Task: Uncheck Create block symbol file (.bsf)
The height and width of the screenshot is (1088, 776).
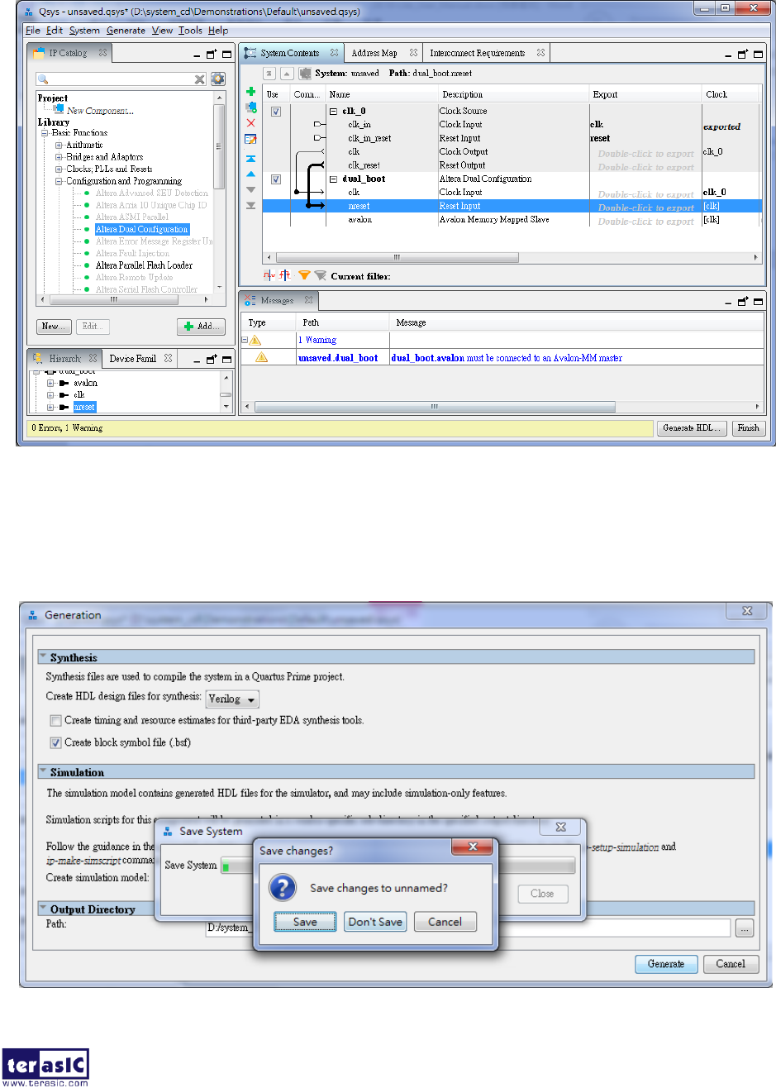Action: click(x=55, y=743)
